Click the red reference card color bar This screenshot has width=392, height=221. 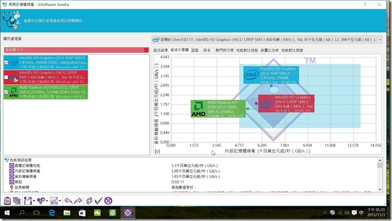(x=76, y=50)
